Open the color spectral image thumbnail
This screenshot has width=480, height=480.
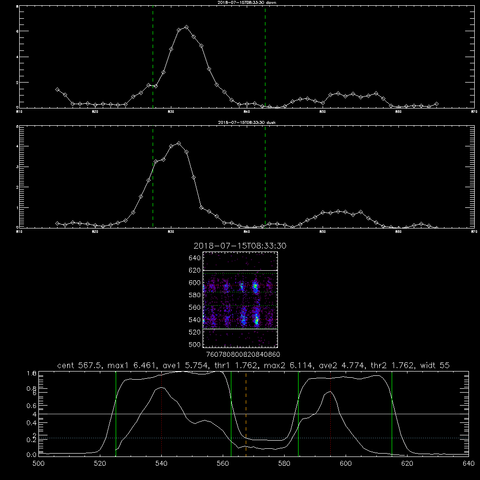click(240, 300)
